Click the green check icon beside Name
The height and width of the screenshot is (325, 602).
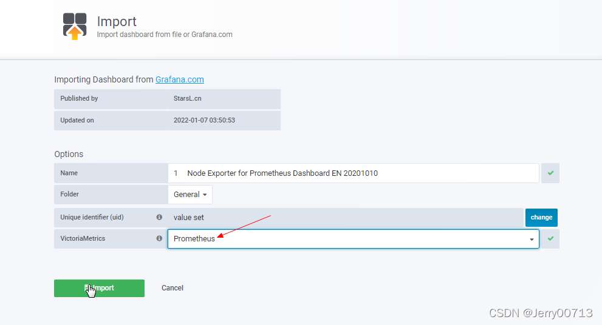550,173
